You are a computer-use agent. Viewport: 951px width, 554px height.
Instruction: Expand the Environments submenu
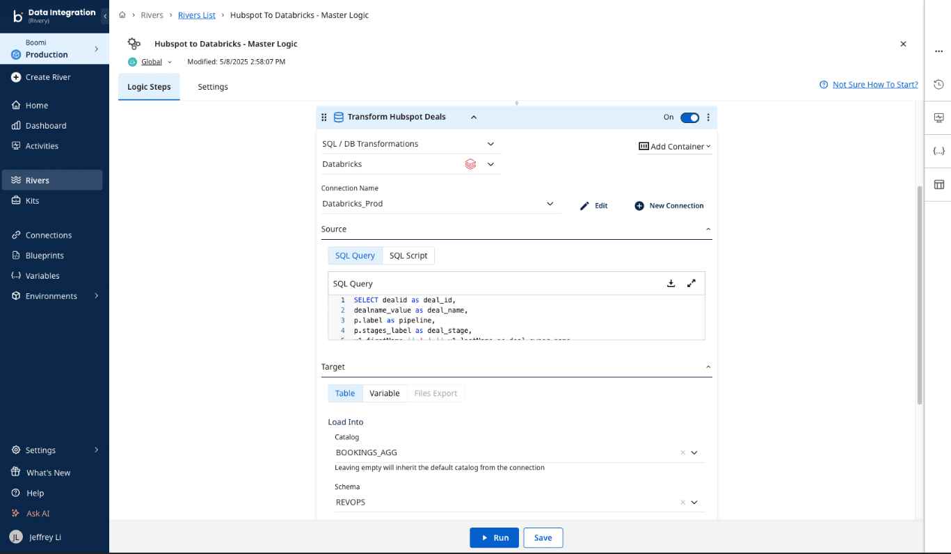coord(96,296)
